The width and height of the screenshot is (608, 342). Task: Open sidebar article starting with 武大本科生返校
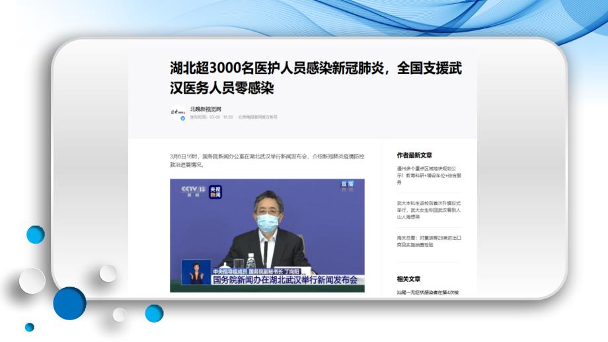[x=429, y=210]
